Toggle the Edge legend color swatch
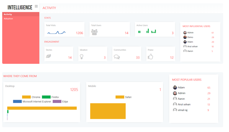 pyautogui.click(x=57, y=102)
